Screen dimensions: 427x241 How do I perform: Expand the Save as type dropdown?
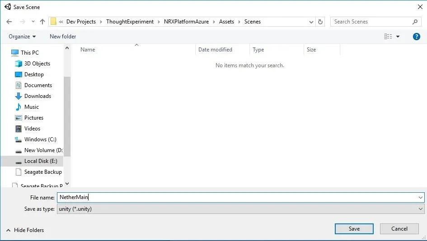coord(421,209)
